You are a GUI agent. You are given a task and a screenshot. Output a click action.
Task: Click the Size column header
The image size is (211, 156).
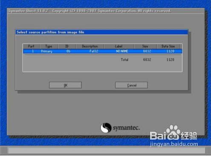point(145,46)
